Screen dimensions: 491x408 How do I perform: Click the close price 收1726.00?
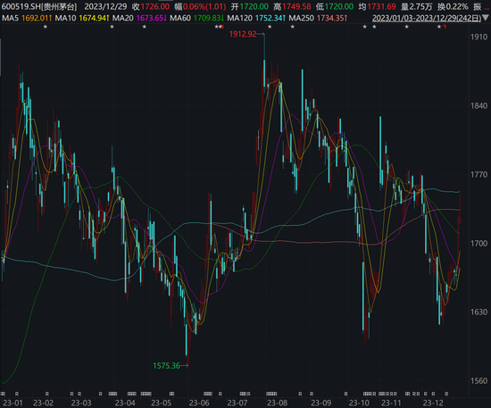(x=151, y=6)
